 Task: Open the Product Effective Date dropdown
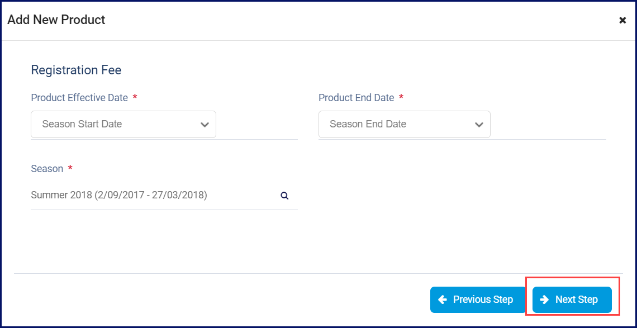[123, 125]
